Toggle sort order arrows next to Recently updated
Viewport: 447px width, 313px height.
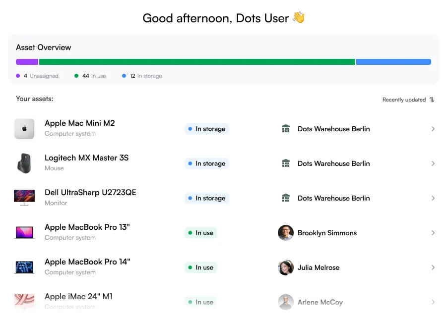point(432,100)
